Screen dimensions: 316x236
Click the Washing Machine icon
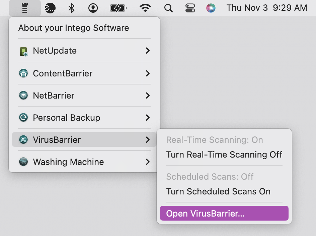click(x=23, y=162)
